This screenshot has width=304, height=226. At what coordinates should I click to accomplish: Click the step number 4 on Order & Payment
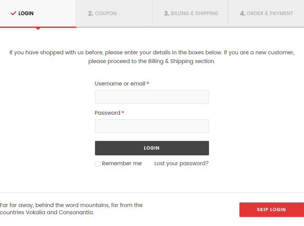[x=242, y=13]
